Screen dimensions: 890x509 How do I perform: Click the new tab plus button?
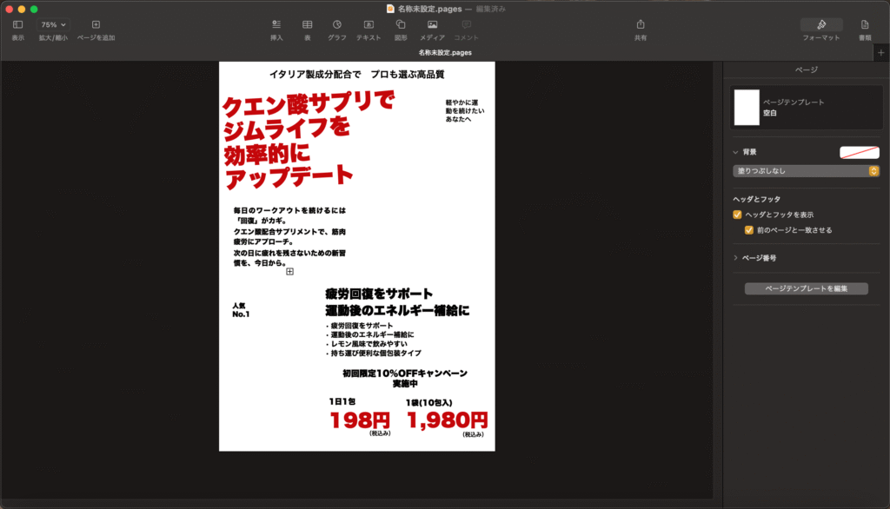[x=881, y=53]
